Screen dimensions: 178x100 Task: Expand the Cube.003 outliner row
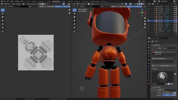(154, 21)
